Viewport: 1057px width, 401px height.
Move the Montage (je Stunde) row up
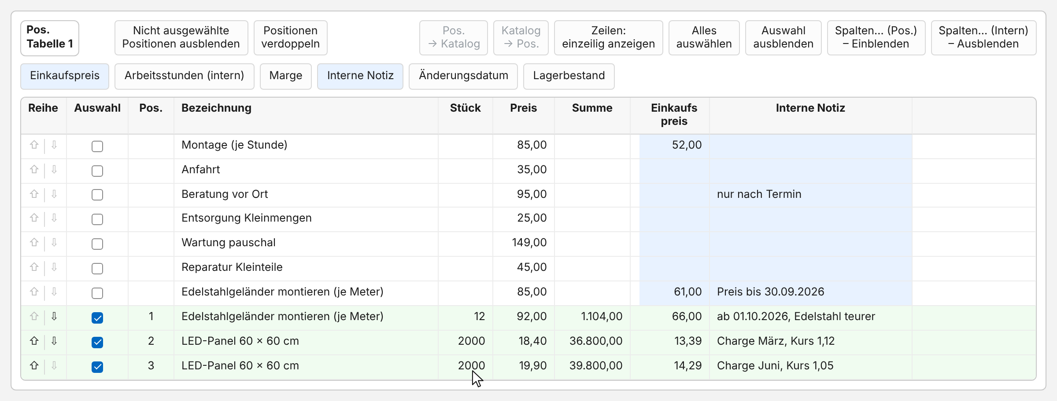[x=34, y=145]
